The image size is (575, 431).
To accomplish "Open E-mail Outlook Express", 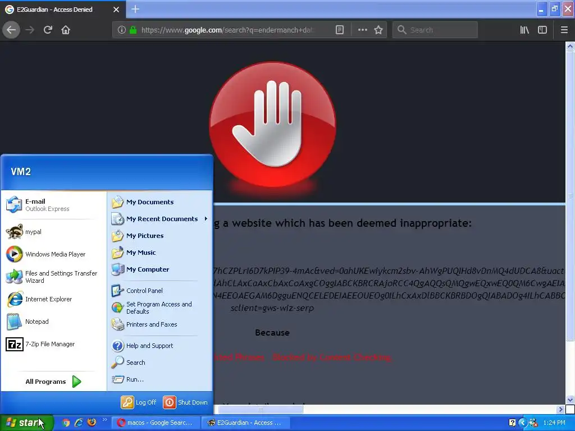I will [53, 205].
